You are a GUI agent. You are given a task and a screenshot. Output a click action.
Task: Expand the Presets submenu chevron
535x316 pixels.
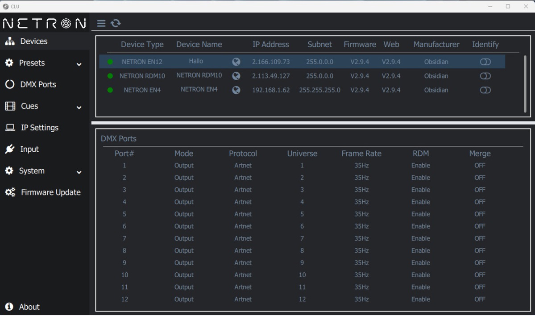[79, 64]
